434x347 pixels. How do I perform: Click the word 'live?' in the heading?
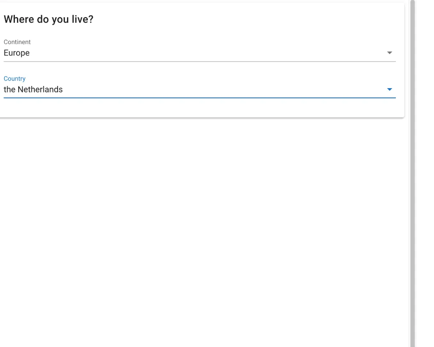tap(82, 19)
